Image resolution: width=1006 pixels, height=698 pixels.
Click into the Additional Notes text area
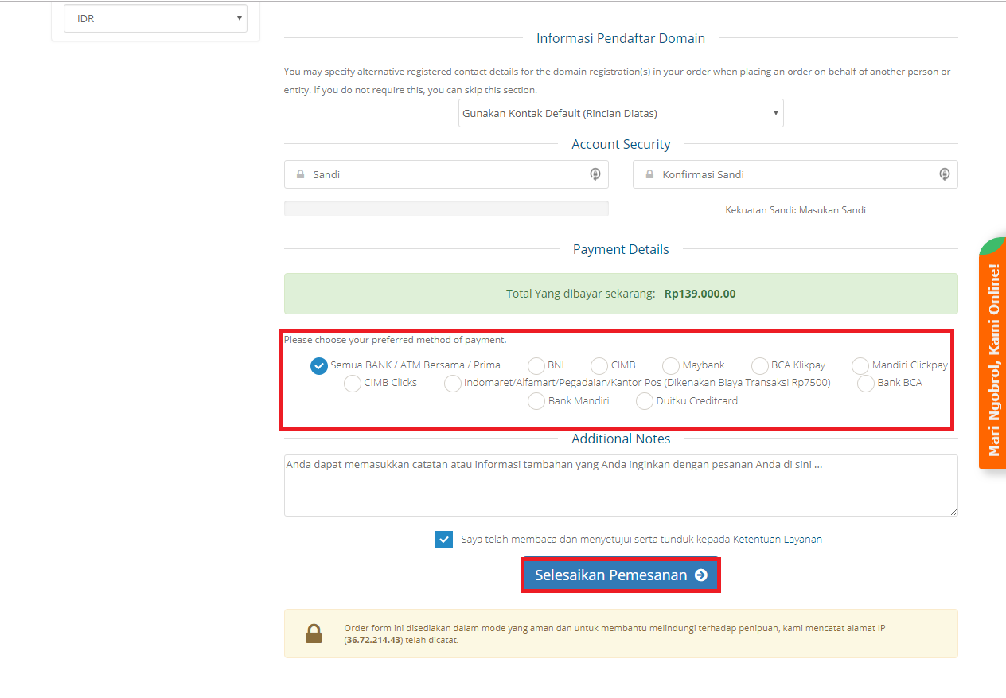(621, 485)
